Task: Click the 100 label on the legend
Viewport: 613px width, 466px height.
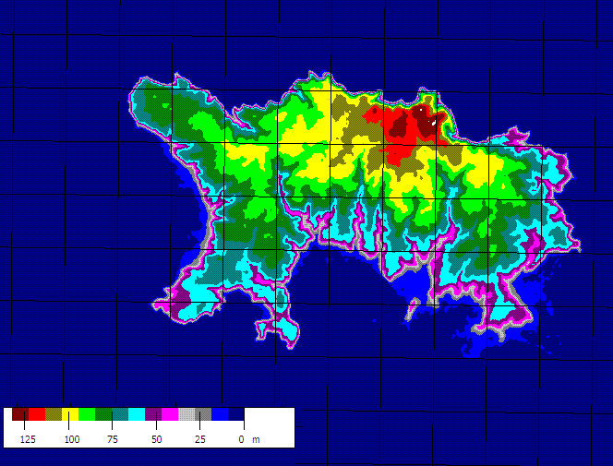Action: click(71, 439)
